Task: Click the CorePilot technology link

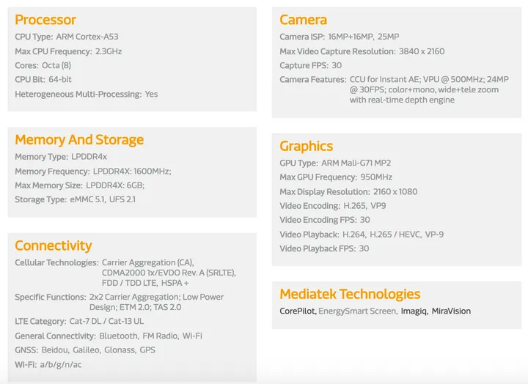Action: [297, 311]
